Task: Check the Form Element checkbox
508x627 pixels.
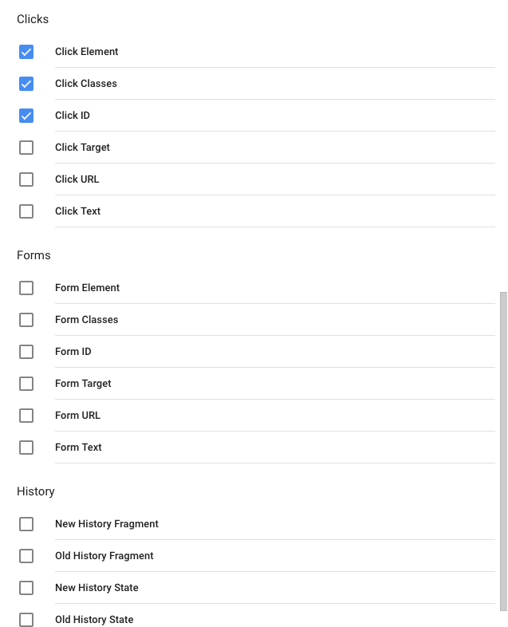Action: coord(26,288)
